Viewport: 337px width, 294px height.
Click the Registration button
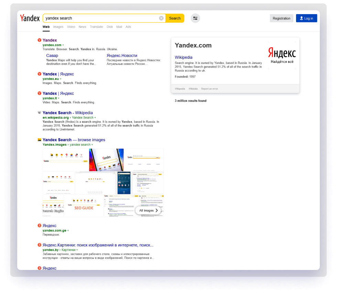click(x=281, y=18)
